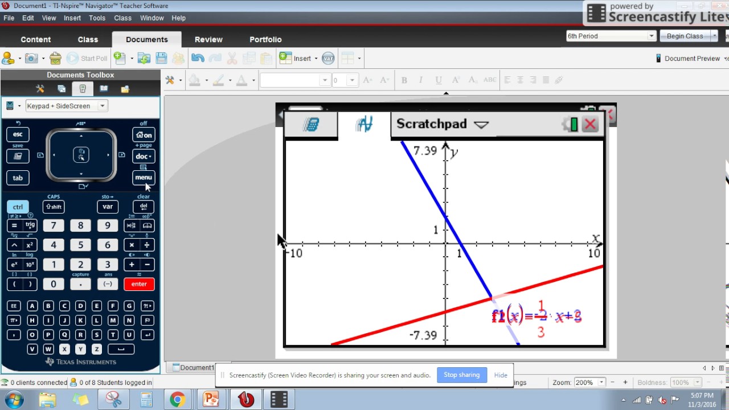Click the var variables icon in toolbar
729x410 pixels.
click(328, 58)
